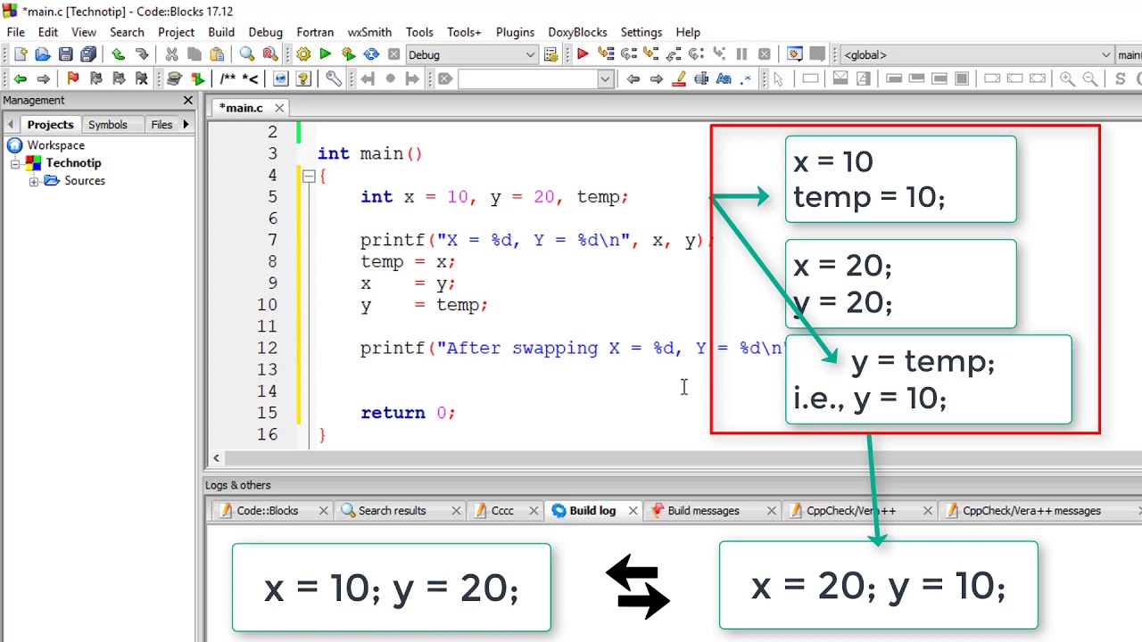The height and width of the screenshot is (642, 1142).
Task: Open Find with magnifier icon
Action: point(247,54)
